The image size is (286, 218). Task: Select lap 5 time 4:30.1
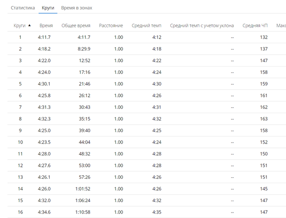point(44,84)
